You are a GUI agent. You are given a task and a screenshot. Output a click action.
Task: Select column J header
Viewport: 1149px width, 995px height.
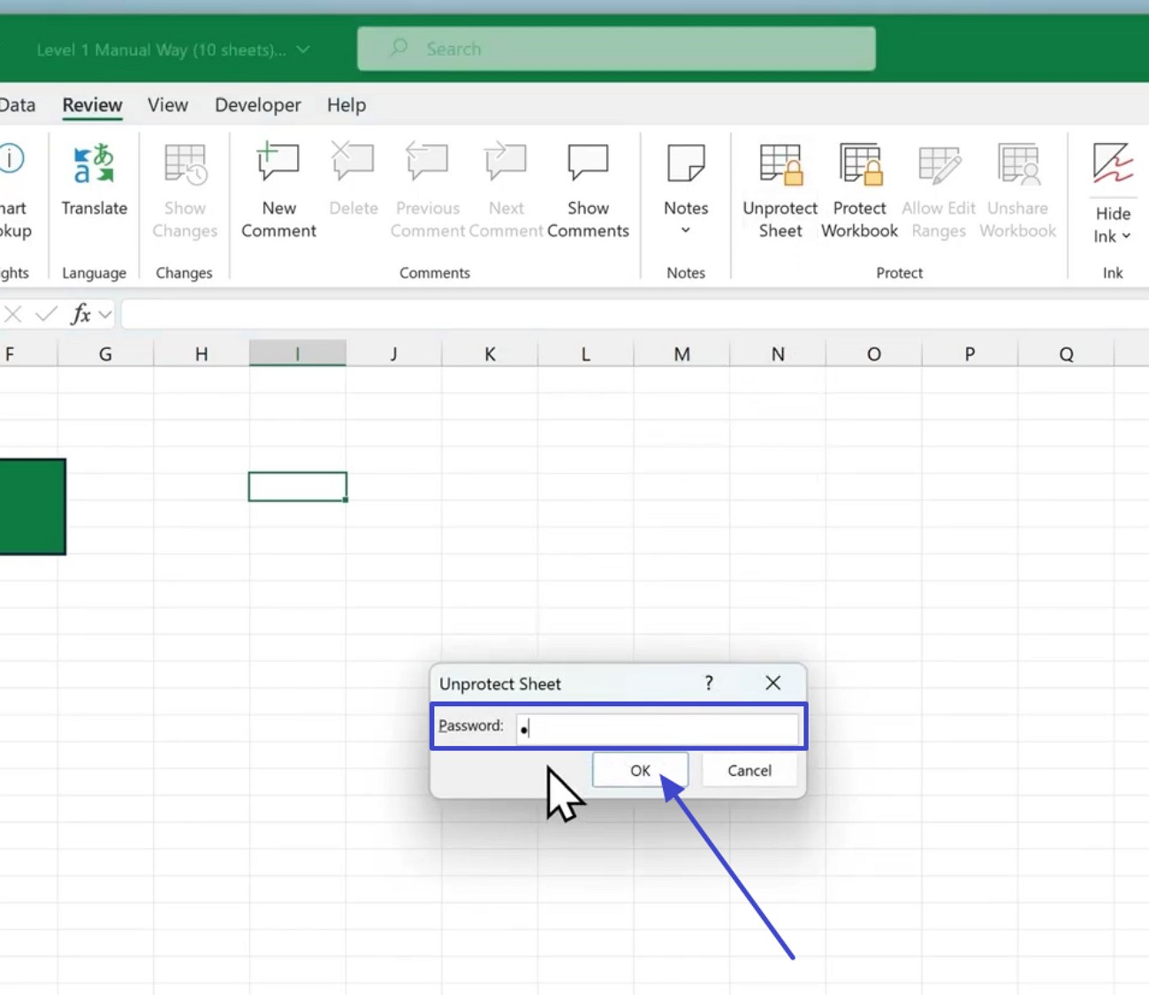point(393,354)
